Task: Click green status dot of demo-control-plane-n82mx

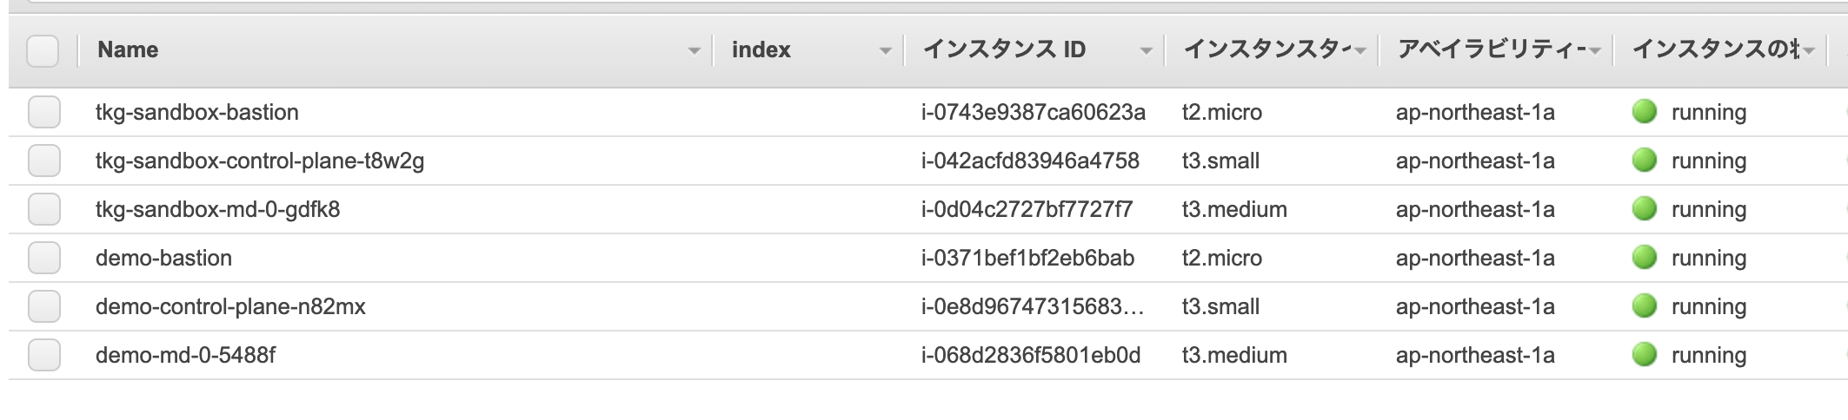Action: point(1645,305)
